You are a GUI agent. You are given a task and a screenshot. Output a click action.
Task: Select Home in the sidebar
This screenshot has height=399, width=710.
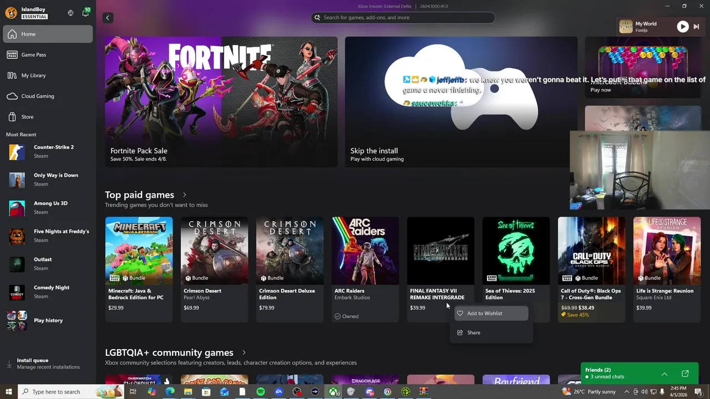[48, 34]
